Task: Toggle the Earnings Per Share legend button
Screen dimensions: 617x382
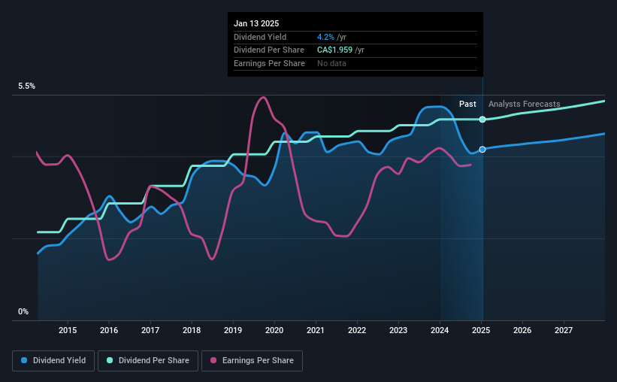Action: [x=252, y=361]
